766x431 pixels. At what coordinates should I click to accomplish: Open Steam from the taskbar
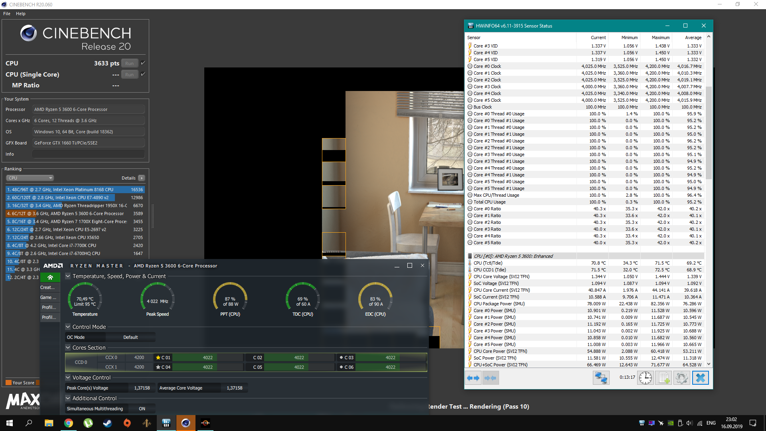[x=108, y=423]
